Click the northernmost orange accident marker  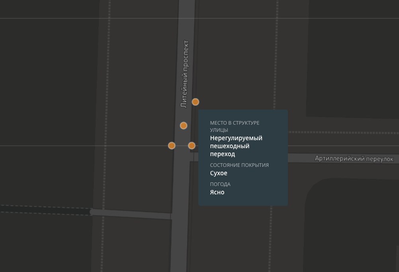tap(196, 102)
